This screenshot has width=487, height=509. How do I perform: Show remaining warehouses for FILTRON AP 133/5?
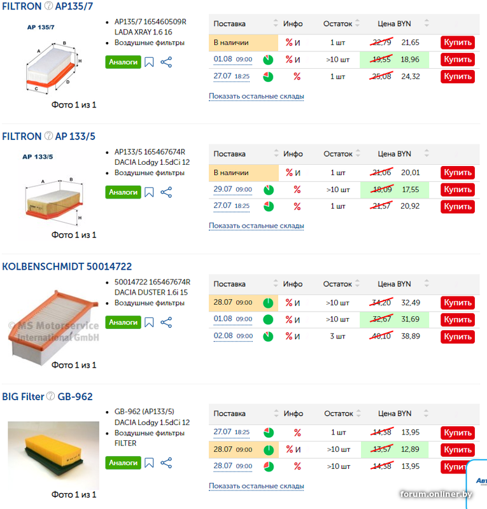coord(256,226)
